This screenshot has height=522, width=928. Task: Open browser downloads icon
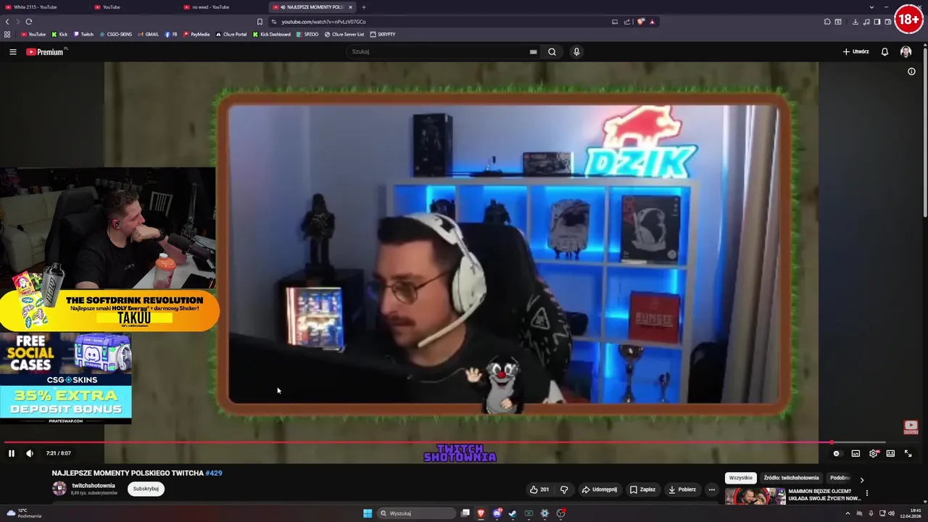pos(855,22)
